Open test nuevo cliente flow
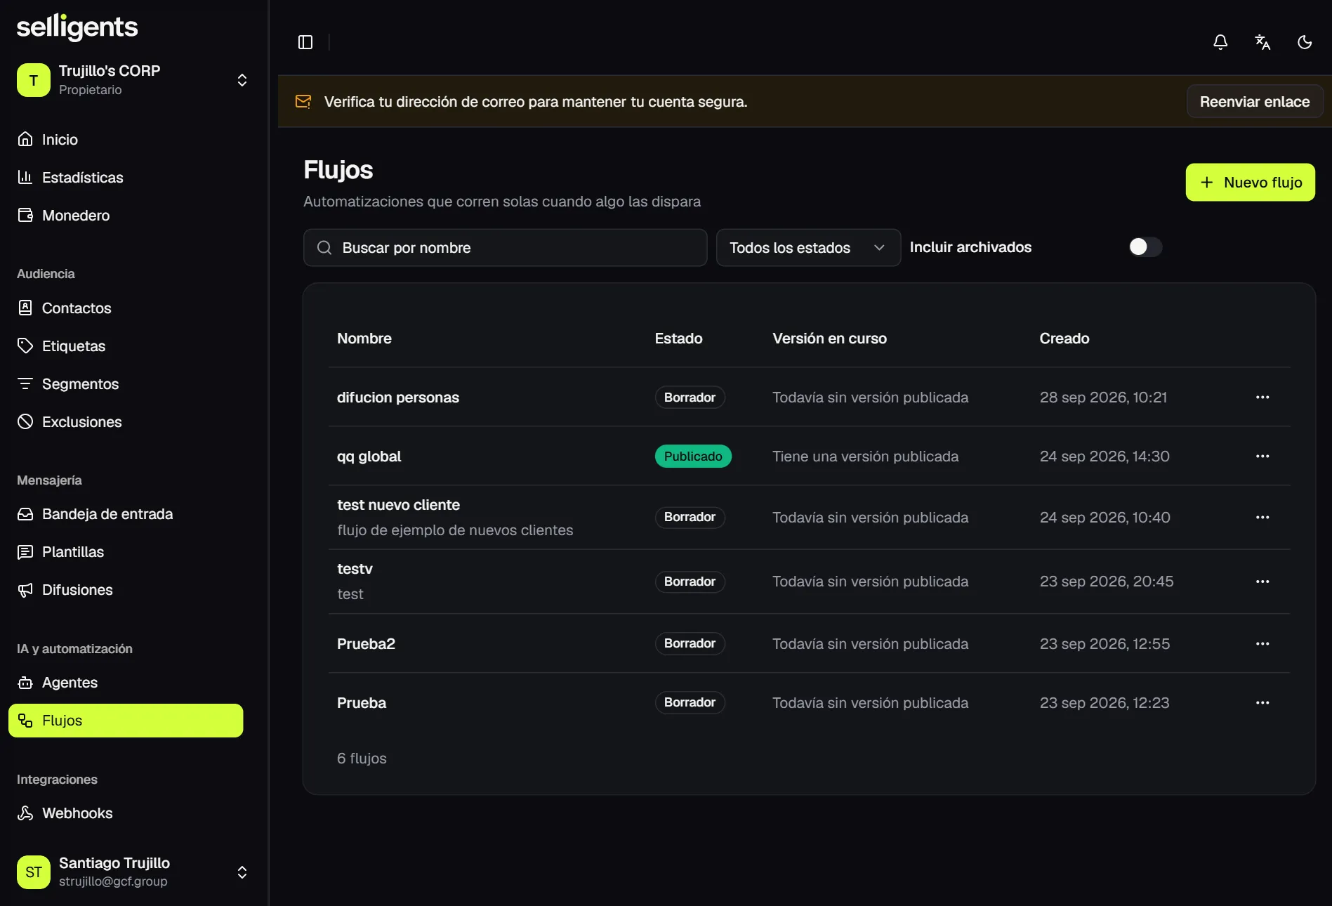Viewport: 1332px width, 906px height. pyautogui.click(x=398, y=505)
